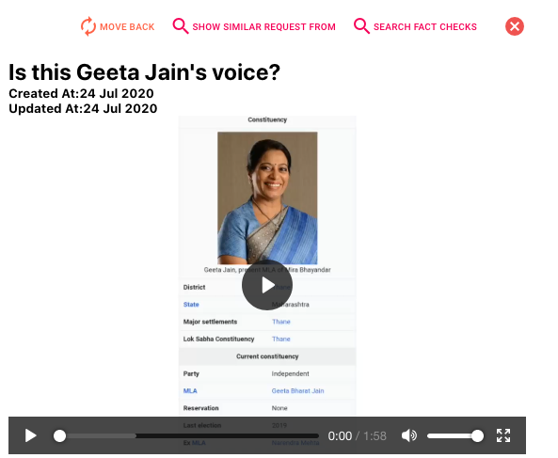Click the volume slider knob
Screen dimensions: 558x458
[477, 435]
